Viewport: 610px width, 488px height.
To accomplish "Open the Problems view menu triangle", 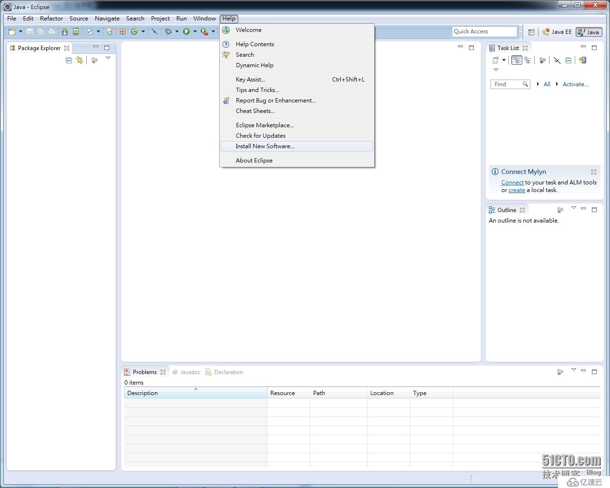I will point(574,370).
